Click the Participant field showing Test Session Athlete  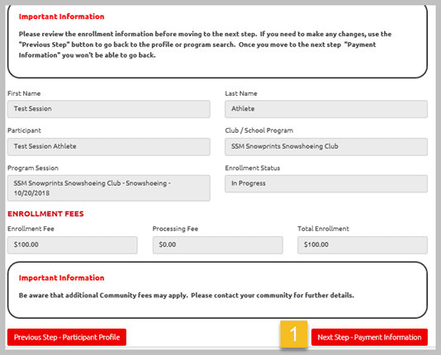109,147
